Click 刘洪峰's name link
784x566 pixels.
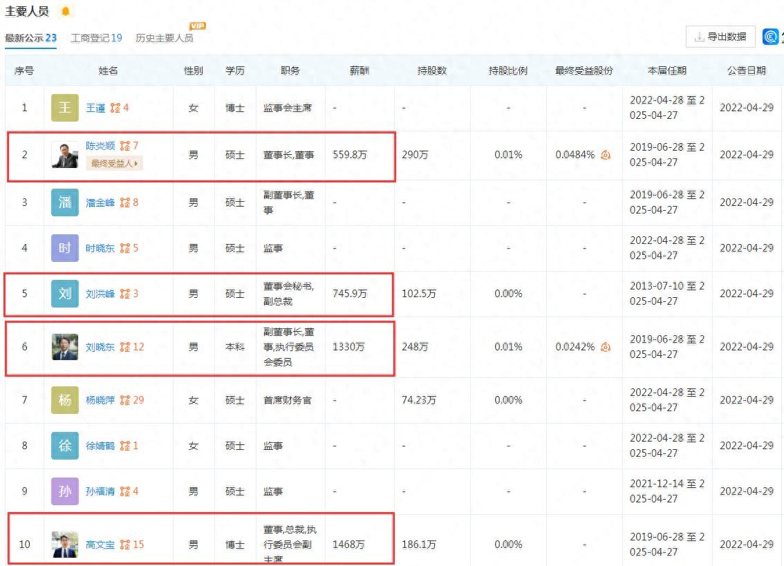point(100,294)
